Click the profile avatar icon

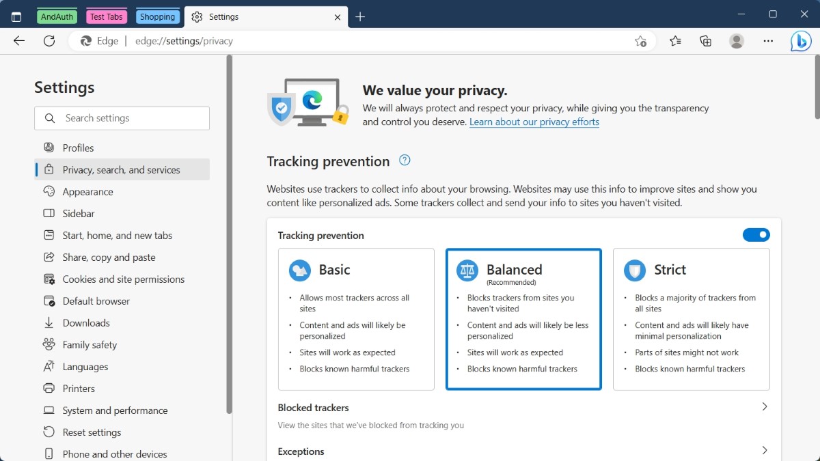point(737,41)
